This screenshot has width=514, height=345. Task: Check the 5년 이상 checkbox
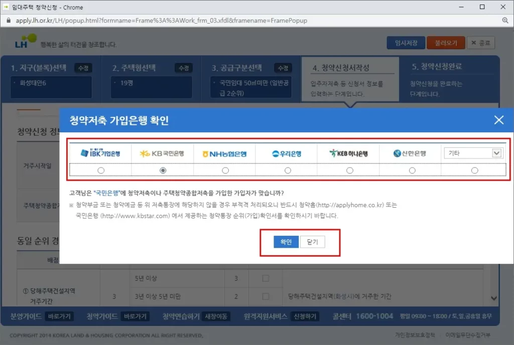click(266, 278)
